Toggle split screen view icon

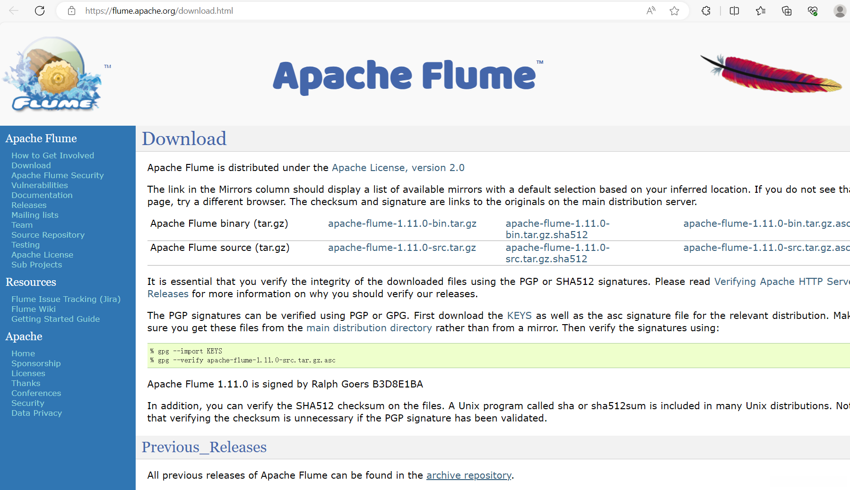click(x=734, y=11)
